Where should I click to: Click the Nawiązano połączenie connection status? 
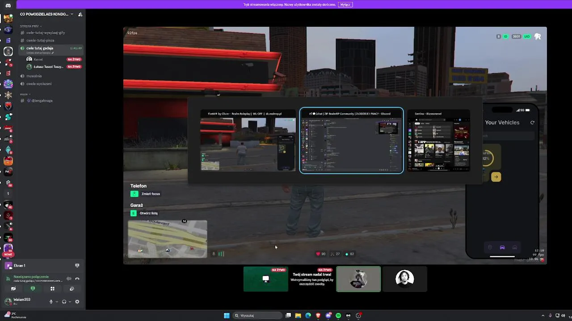[x=31, y=277]
